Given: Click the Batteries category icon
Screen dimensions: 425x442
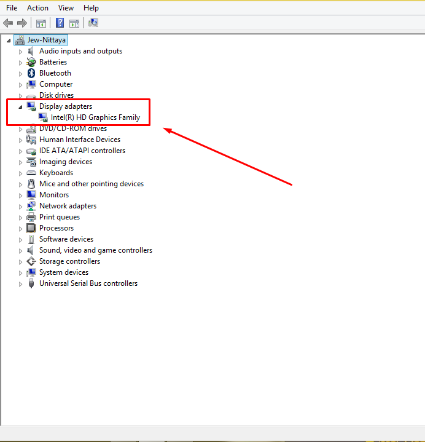Looking at the screenshot, I should pos(31,62).
